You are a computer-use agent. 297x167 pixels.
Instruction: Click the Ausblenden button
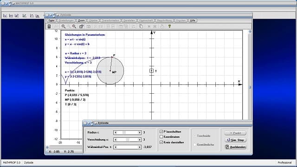coord(235,147)
